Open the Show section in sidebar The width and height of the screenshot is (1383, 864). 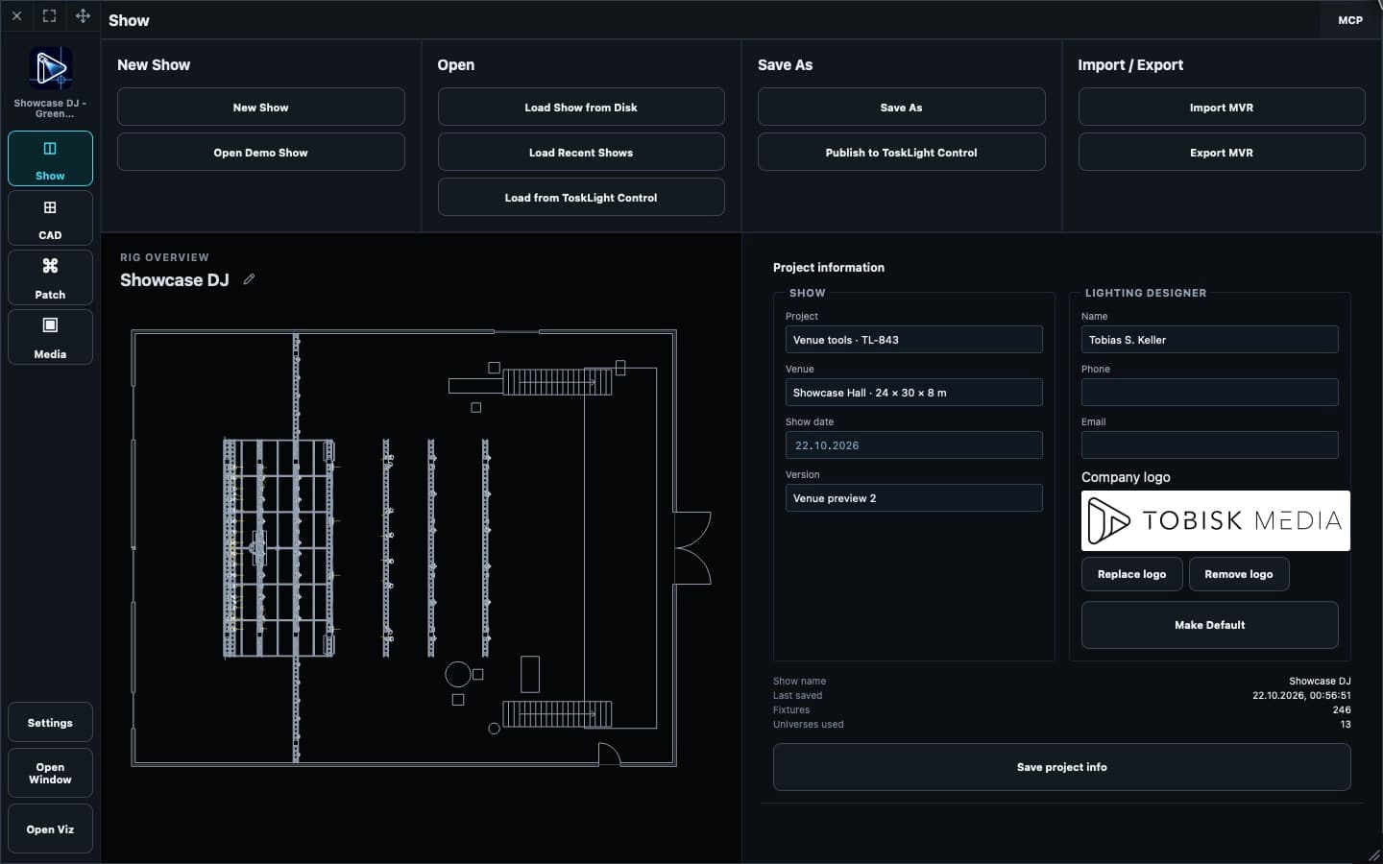(50, 158)
